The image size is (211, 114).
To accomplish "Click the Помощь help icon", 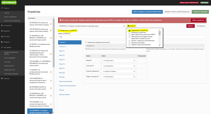I will click(x=2, y=78).
